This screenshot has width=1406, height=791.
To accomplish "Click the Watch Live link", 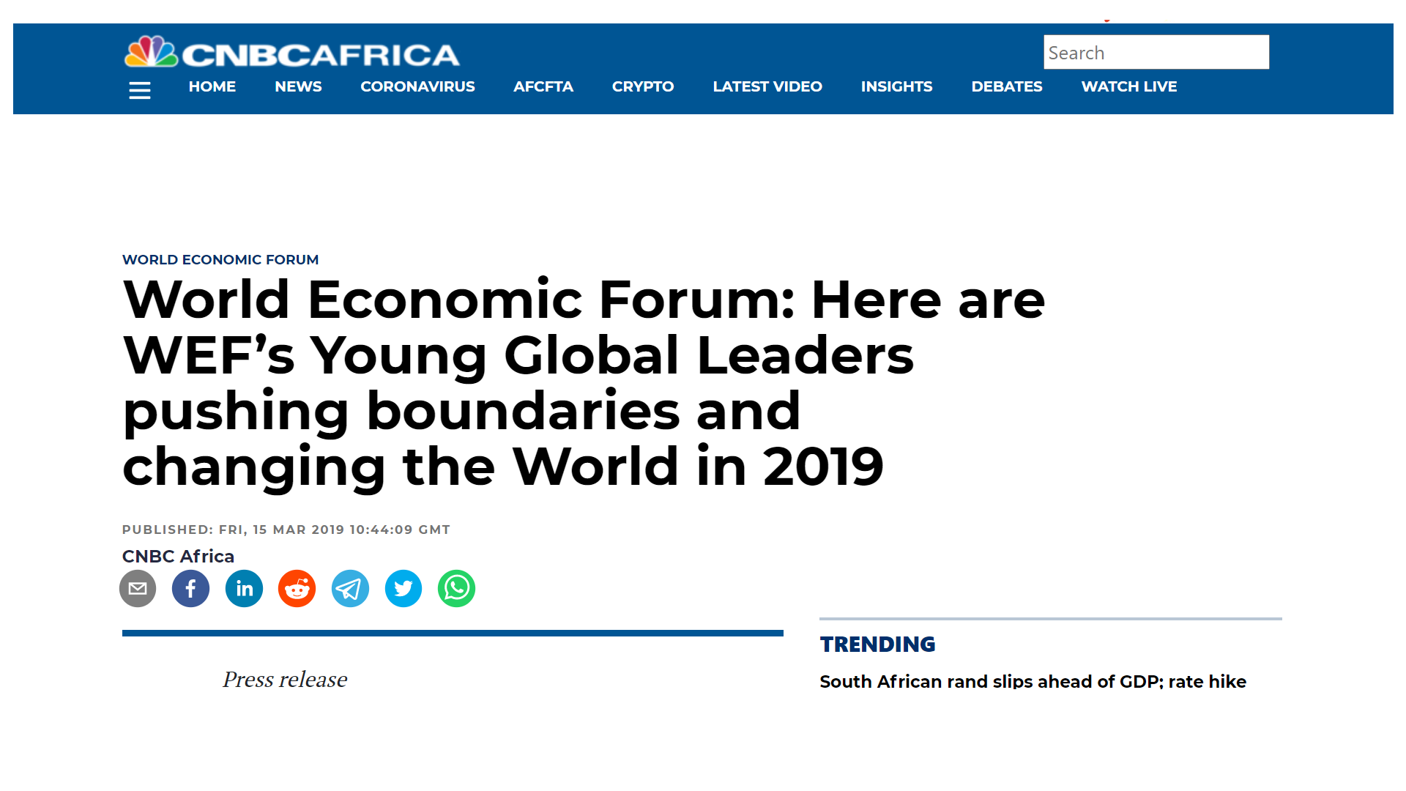I will tap(1128, 86).
